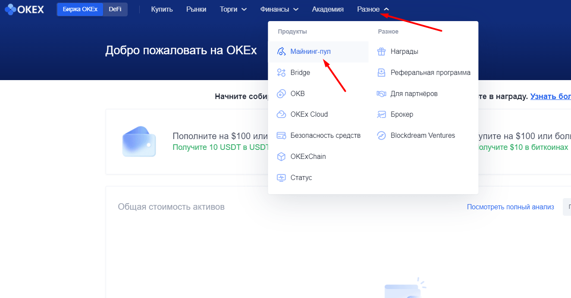Click the Награды gift icon
This screenshot has height=298, width=571.
[381, 52]
